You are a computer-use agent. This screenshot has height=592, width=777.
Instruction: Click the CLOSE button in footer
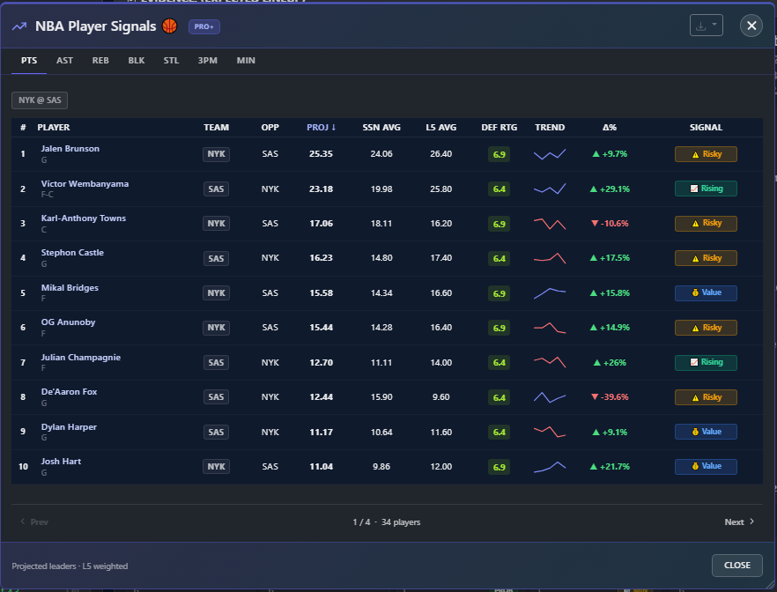(x=736, y=566)
